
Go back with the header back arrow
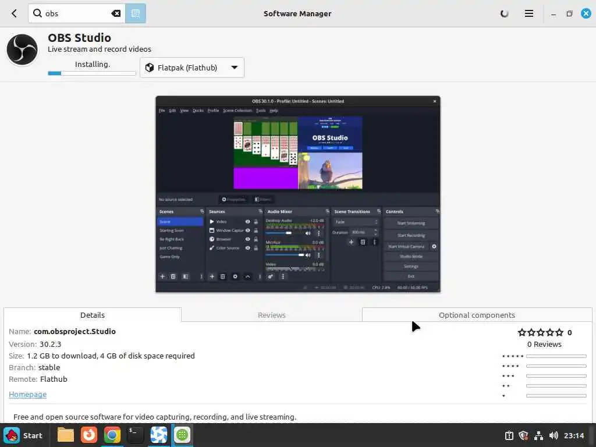pos(14,14)
